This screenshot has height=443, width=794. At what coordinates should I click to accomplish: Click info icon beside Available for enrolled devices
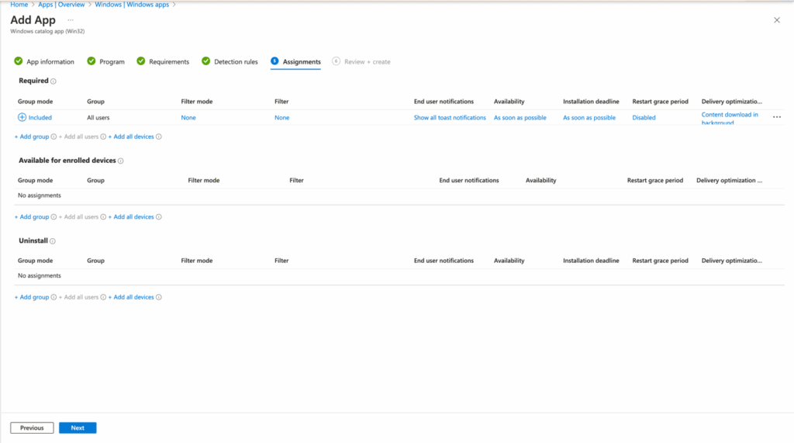tap(121, 161)
